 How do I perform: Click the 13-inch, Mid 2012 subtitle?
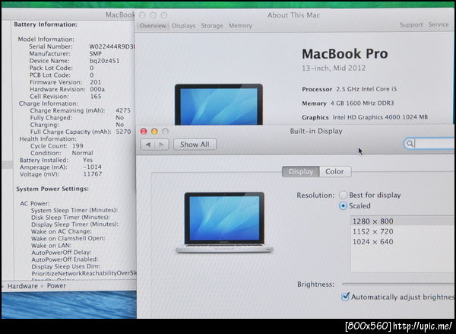click(x=334, y=68)
